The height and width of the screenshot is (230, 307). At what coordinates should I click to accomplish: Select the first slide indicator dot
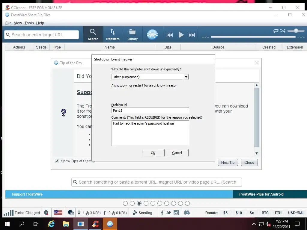click(x=125, y=203)
